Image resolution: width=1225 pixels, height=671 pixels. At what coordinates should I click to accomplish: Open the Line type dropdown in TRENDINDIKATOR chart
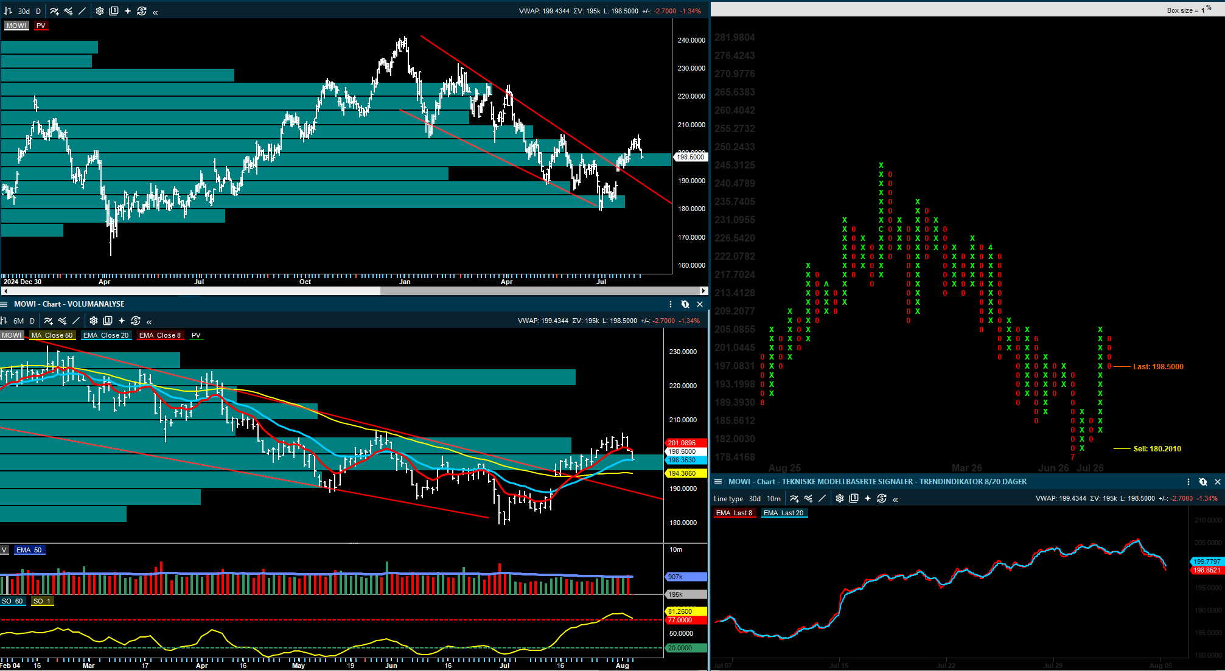[728, 498]
